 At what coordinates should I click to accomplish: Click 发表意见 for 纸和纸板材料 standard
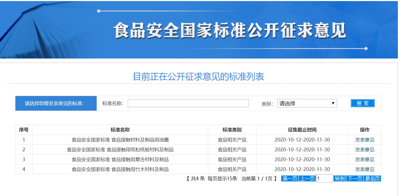click(365, 150)
